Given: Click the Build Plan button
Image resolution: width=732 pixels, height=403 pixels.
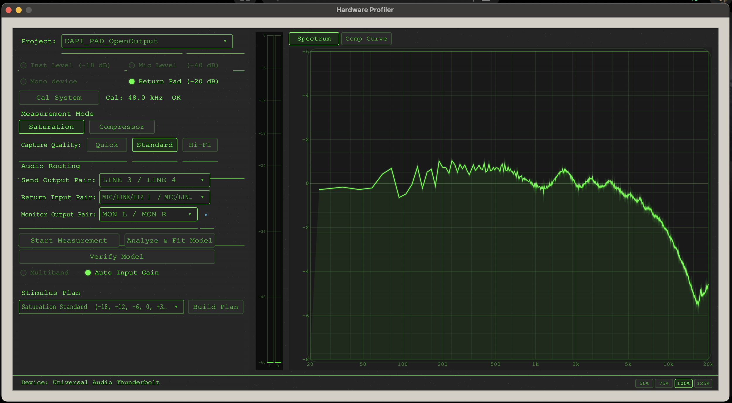Looking at the screenshot, I should pos(216,307).
